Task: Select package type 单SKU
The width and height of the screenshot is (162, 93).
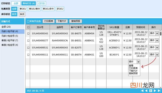Action: (23, 9)
